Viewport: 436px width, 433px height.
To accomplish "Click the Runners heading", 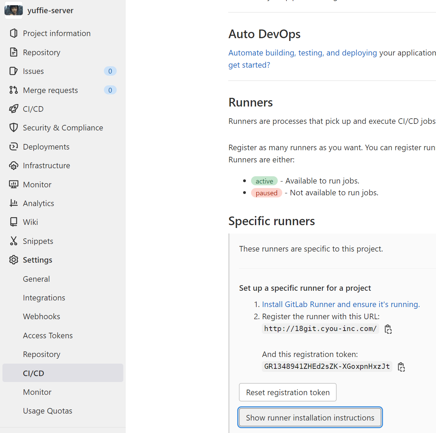I will coord(251,102).
